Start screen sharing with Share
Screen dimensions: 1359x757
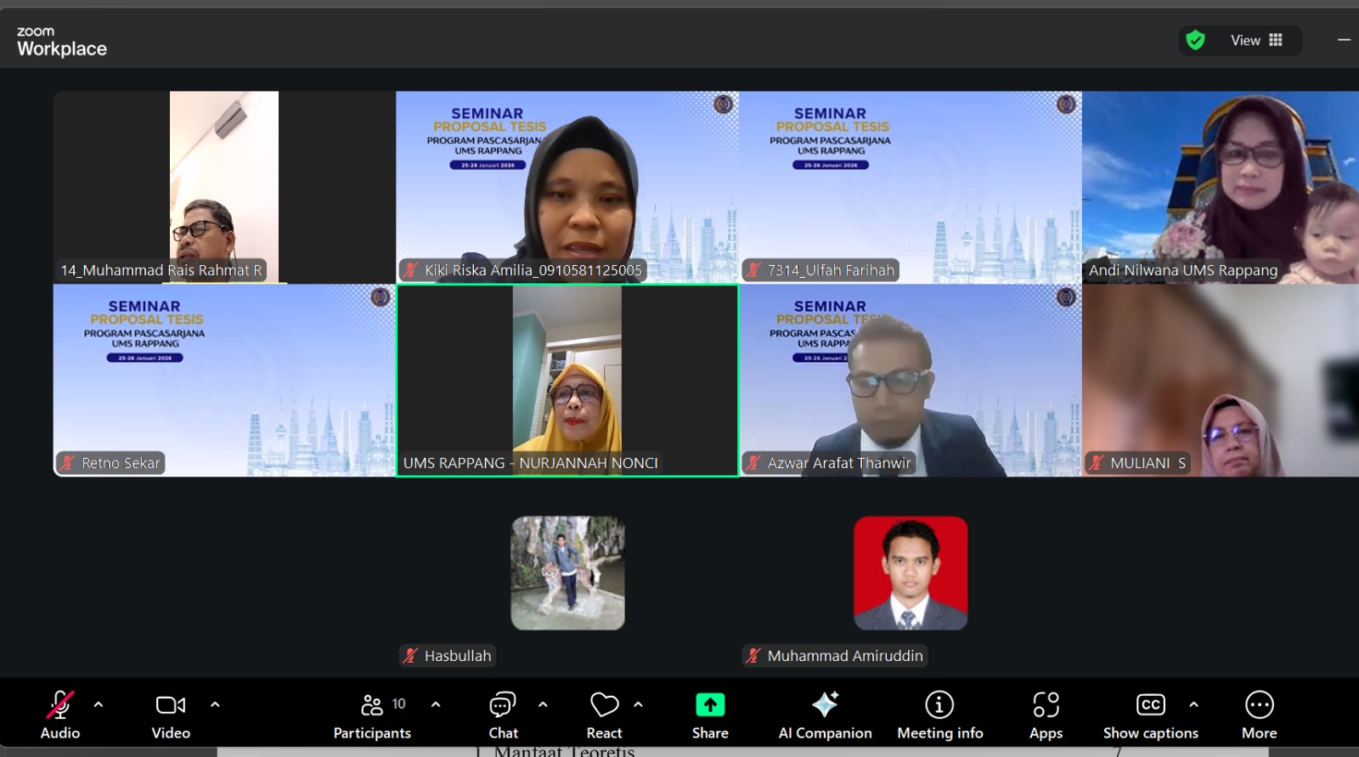tap(710, 716)
